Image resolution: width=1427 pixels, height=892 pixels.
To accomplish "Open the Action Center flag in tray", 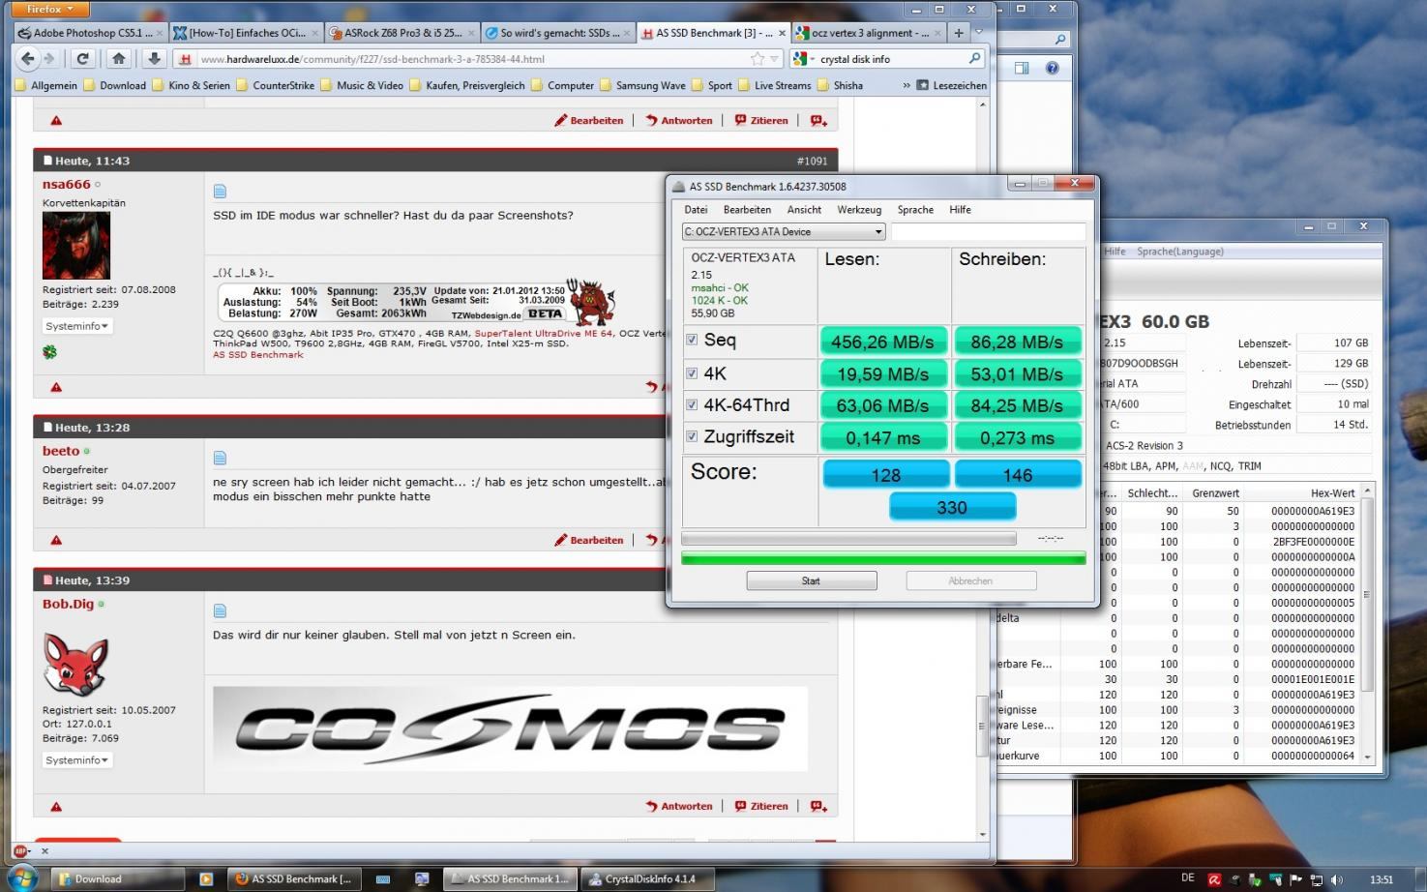I will click(1295, 879).
